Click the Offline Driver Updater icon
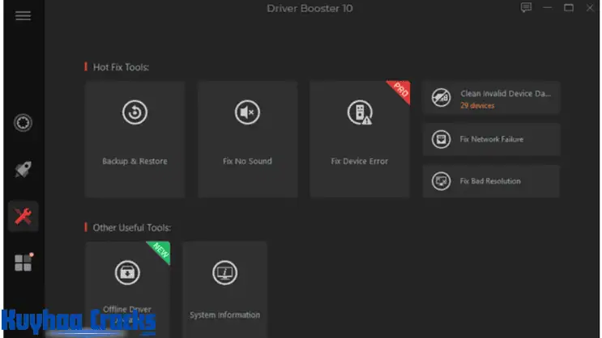The image size is (602, 338). 127,273
